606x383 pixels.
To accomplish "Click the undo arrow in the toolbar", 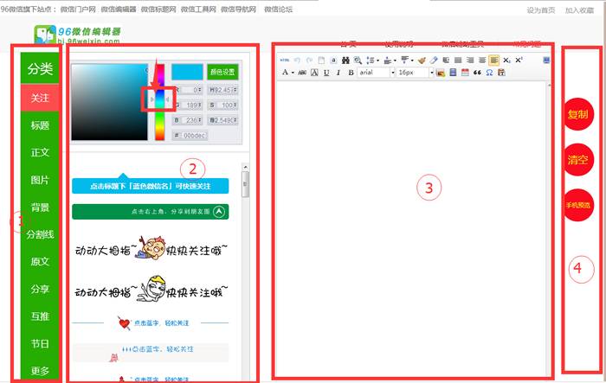I will (297, 61).
